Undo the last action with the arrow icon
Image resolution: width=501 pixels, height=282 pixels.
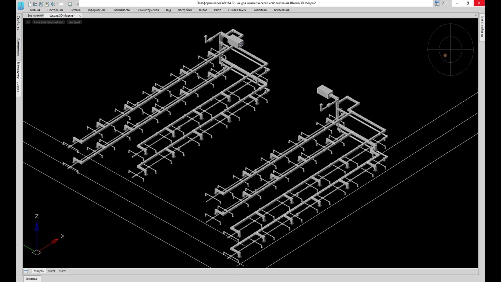[x=53, y=4]
